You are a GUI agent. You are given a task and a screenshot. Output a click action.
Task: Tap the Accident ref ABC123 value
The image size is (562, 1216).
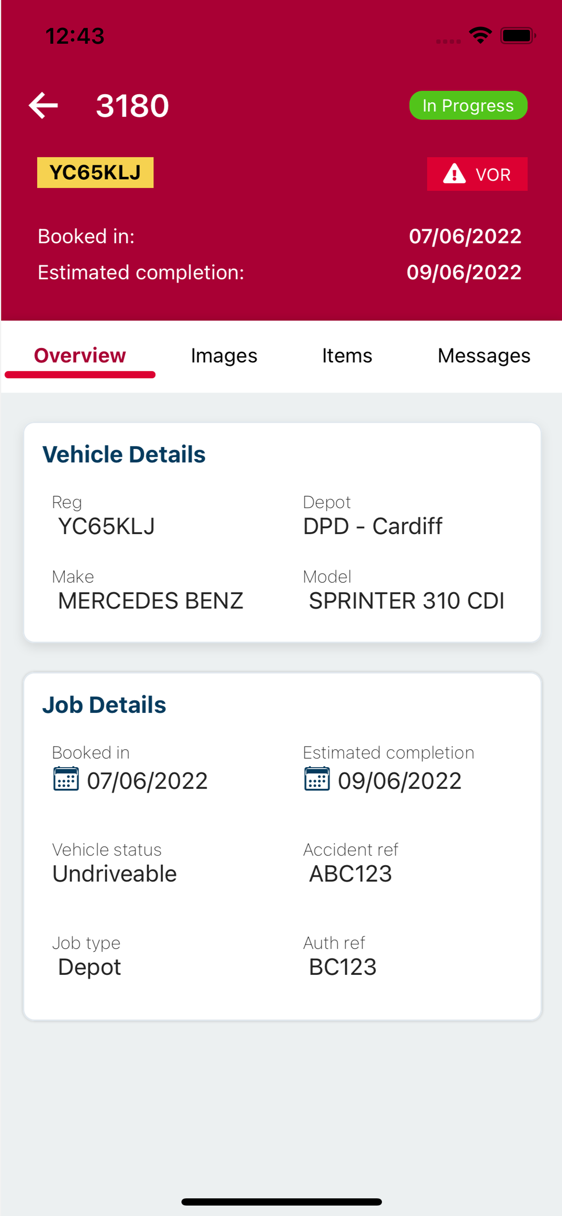(x=350, y=873)
